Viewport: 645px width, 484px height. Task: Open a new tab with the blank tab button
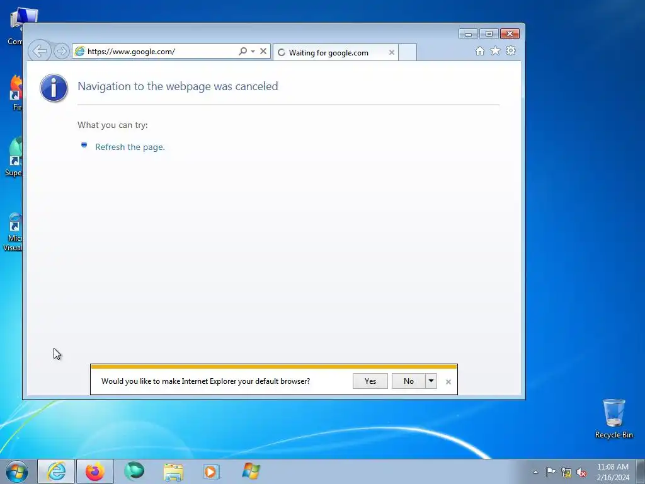408,52
